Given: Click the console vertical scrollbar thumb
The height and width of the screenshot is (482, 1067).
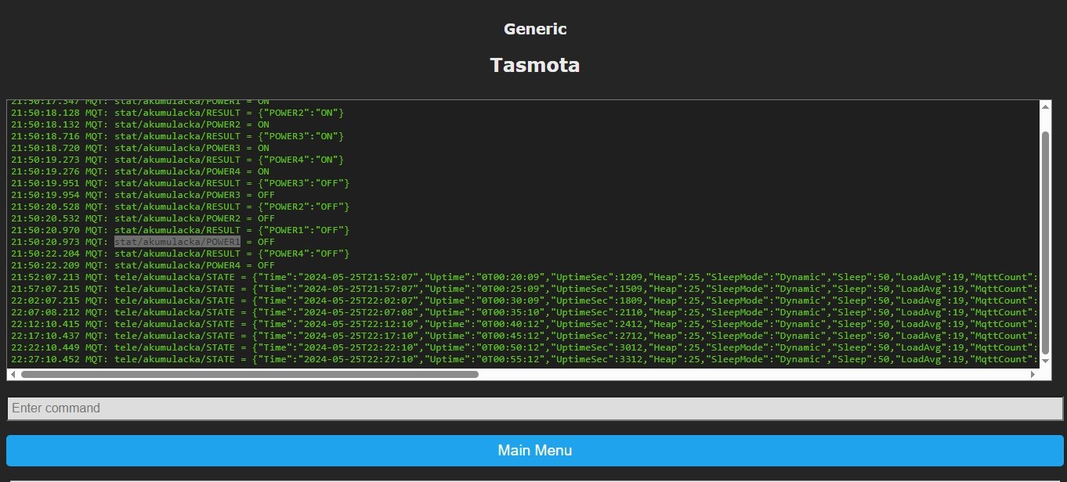Looking at the screenshot, I should [1045, 243].
